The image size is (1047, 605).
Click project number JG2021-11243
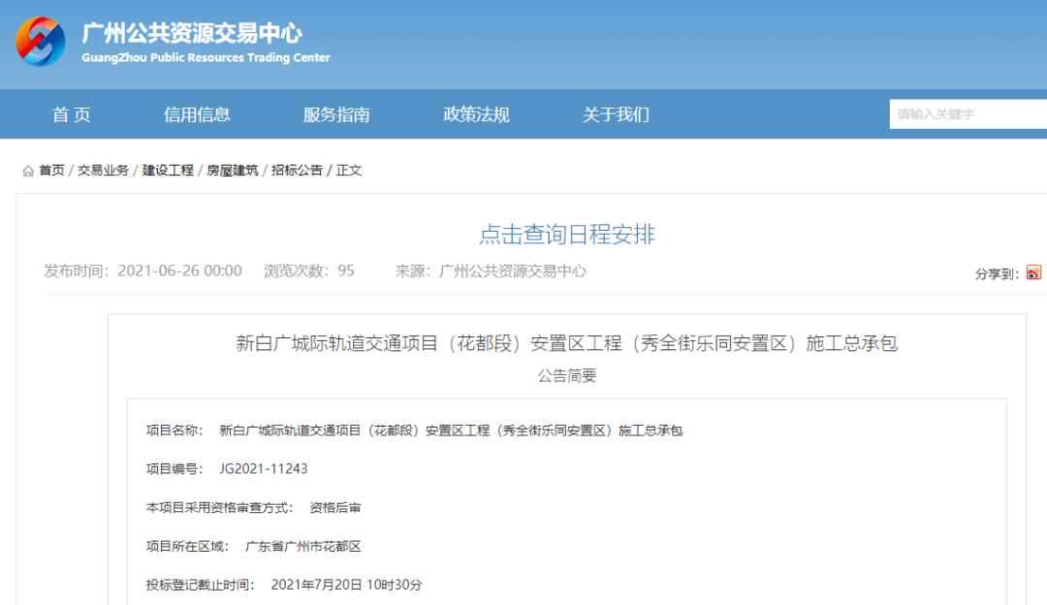point(264,468)
